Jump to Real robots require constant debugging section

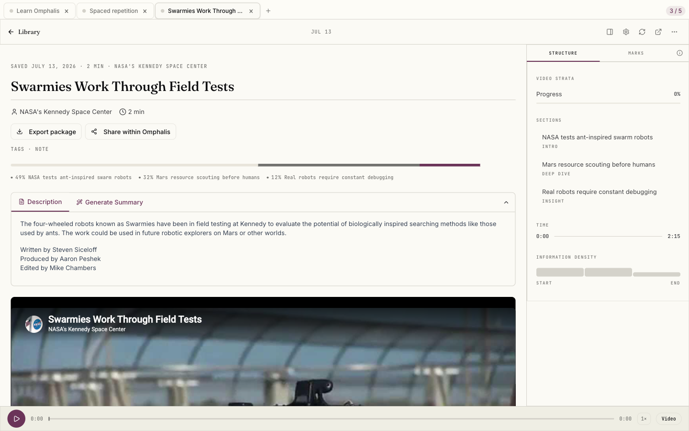599,196
